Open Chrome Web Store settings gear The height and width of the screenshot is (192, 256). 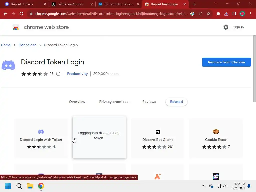(x=226, y=27)
